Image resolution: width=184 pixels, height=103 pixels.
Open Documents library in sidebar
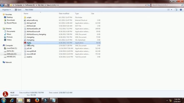pyautogui.click(x=11, y=31)
